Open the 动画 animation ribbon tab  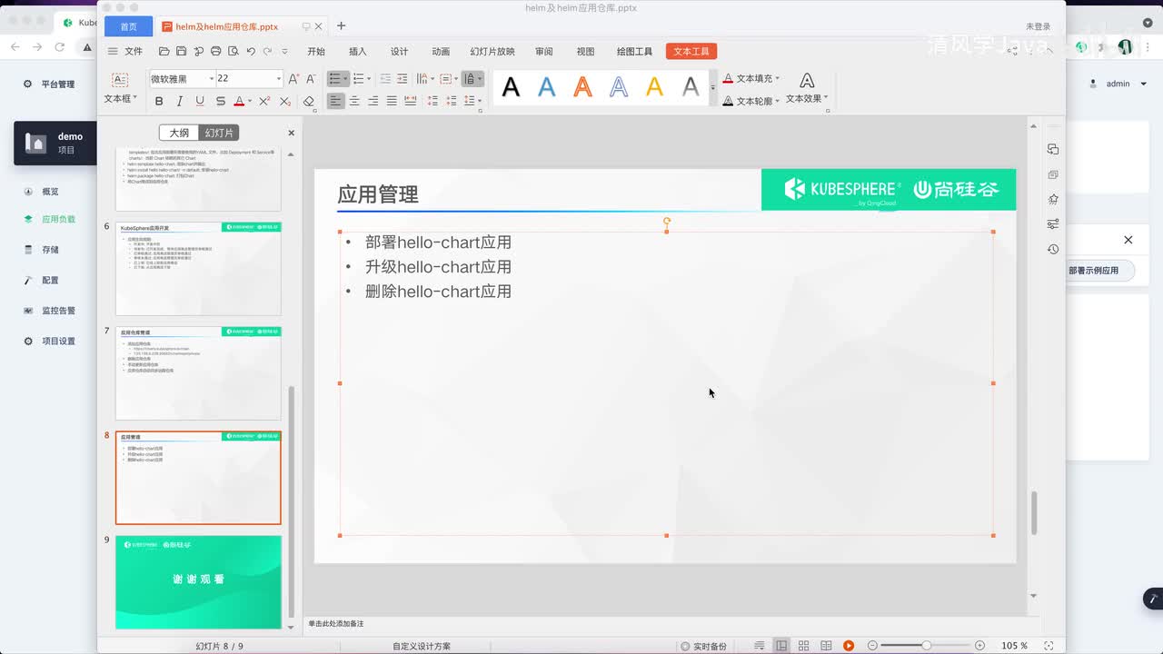coord(441,52)
